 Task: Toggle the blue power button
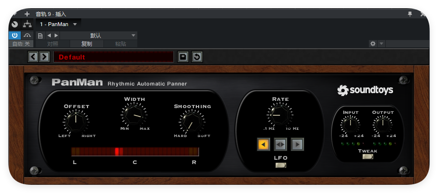coord(15,35)
